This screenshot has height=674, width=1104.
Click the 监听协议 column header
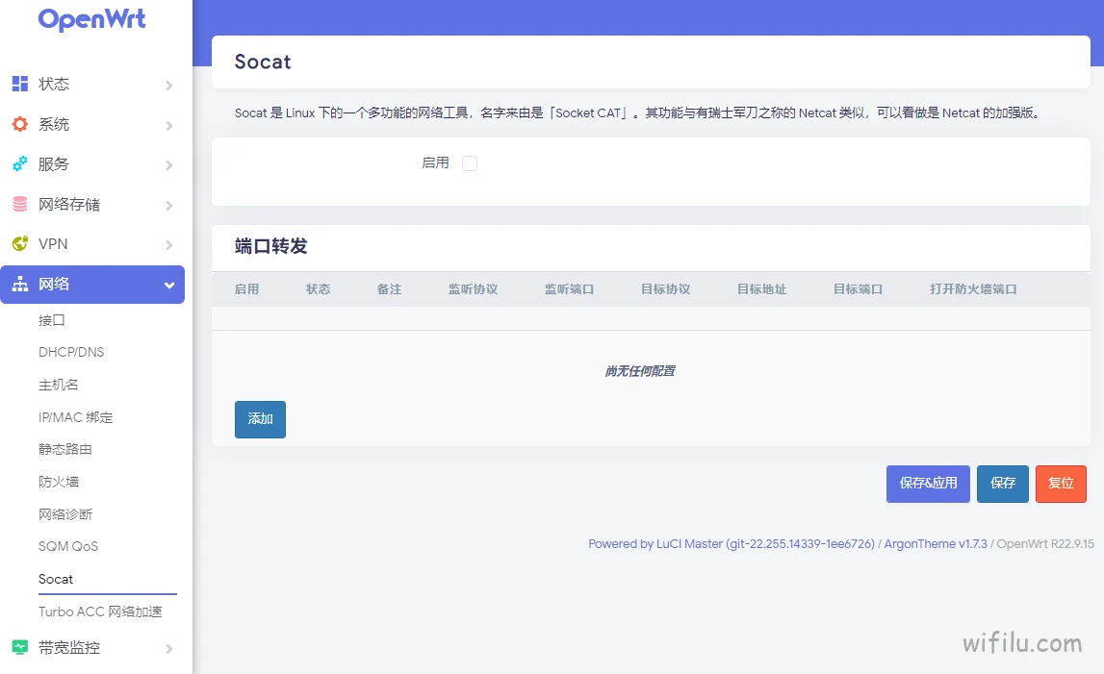[474, 289]
